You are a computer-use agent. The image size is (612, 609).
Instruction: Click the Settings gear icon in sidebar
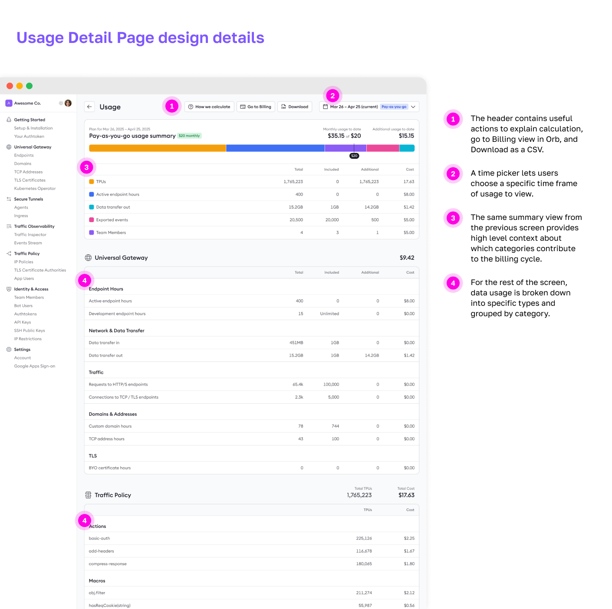9,350
